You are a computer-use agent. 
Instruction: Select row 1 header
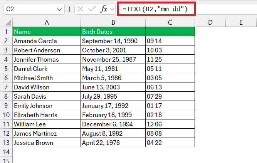6,32
